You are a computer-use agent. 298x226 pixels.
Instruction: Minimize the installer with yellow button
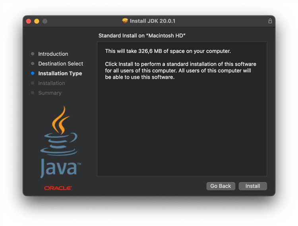[x=37, y=21]
